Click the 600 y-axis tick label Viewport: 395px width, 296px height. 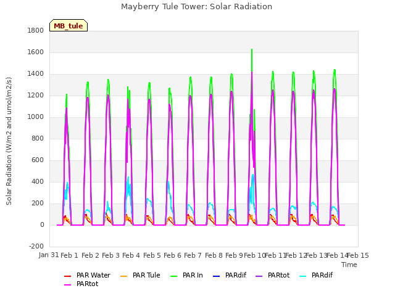pos(38,160)
